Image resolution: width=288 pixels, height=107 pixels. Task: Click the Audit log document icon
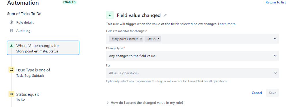coord(11,31)
